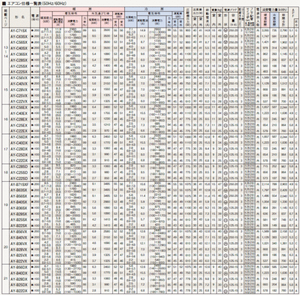The height and width of the screenshot is (295, 300).
Task: Select the AY-C25SD model cell
Action: [19, 173]
